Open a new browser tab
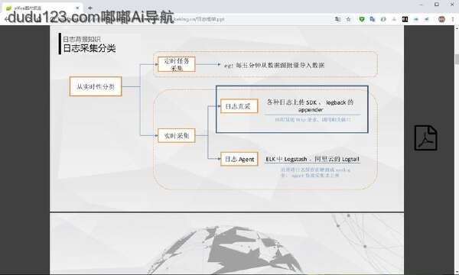 tap(90, 8)
